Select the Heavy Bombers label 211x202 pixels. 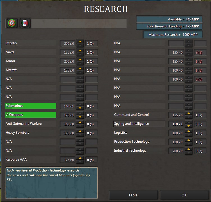pos(30,133)
